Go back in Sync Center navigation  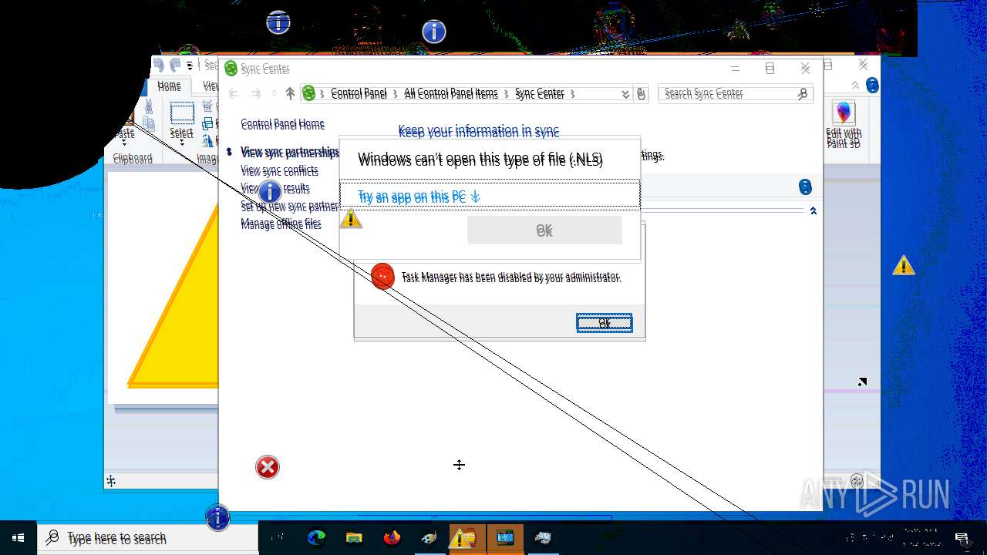(234, 93)
